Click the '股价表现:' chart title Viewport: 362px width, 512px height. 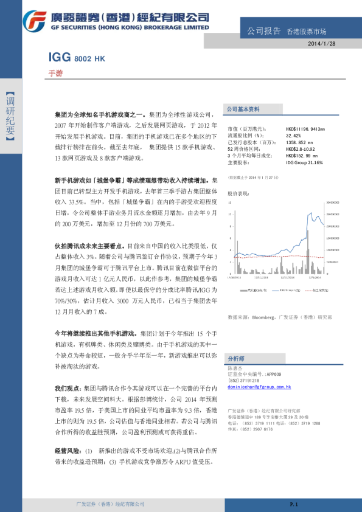tap(238, 193)
